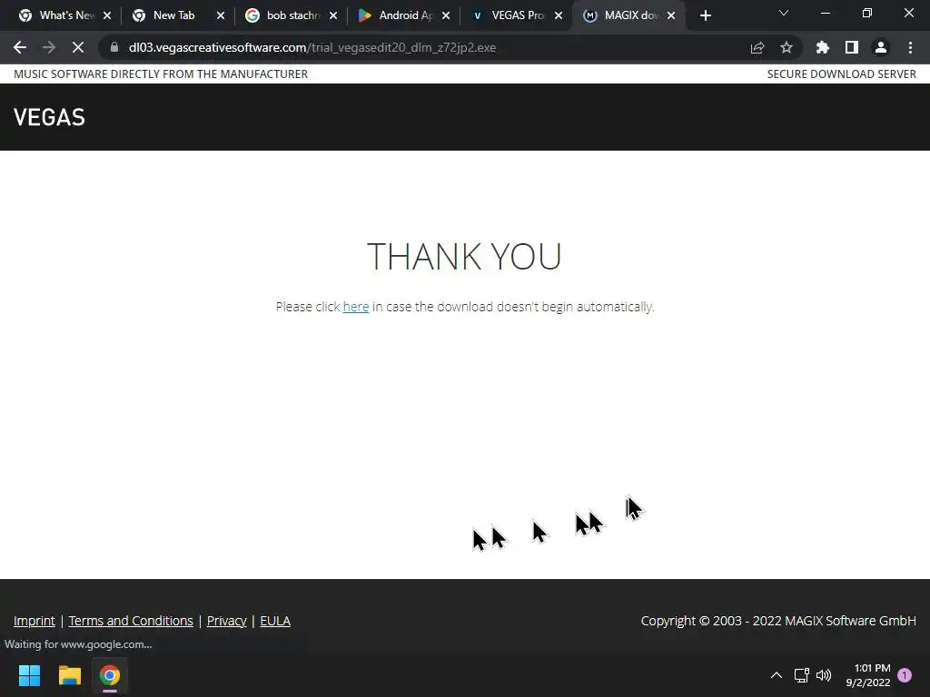Viewport: 930px width, 697px height.
Task: Click SECURE DOWNLOAD SERVER text
Action: (842, 74)
